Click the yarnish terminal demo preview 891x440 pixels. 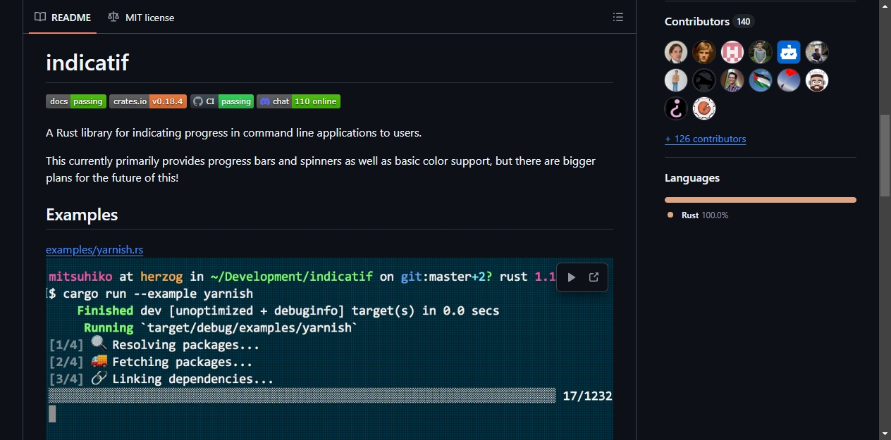tap(329, 348)
